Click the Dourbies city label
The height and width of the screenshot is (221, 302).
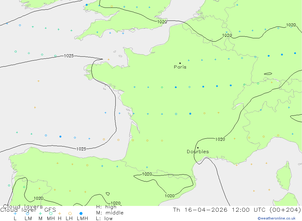pos(198,152)
